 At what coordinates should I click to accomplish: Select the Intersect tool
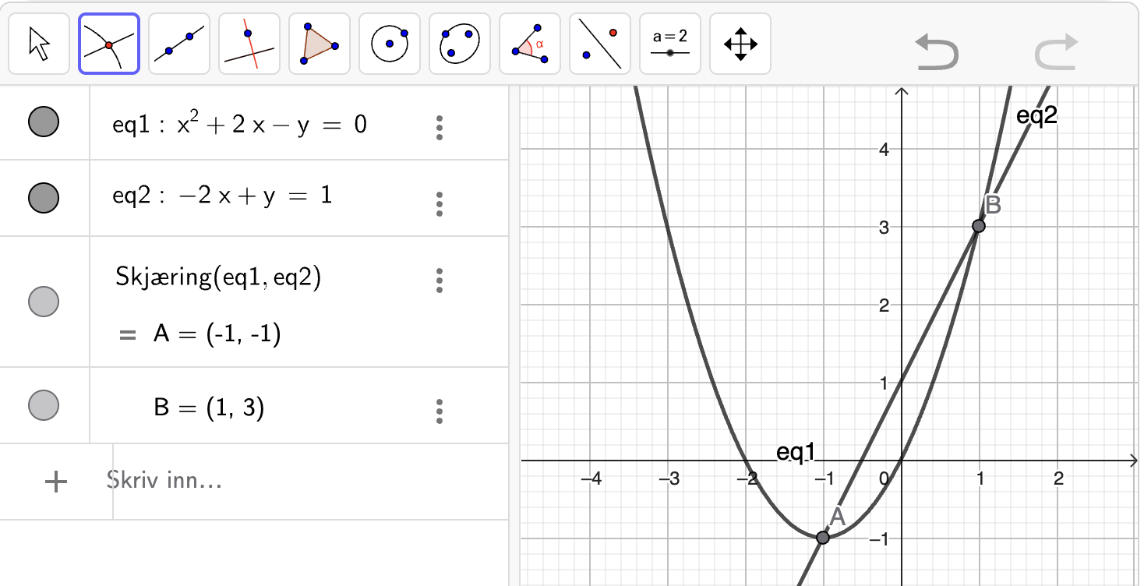[x=109, y=44]
